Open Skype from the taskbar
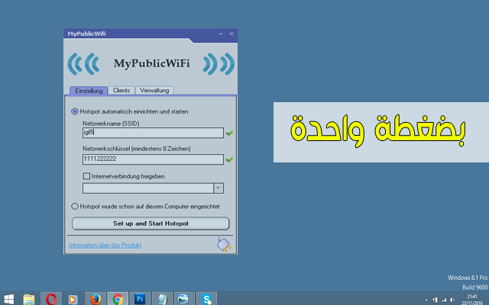 tap(207, 300)
